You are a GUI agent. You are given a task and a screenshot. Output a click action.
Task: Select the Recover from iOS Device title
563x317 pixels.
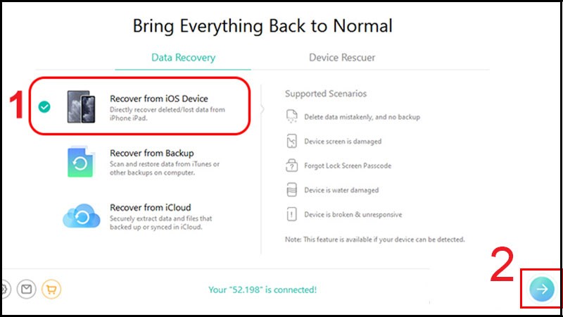(x=158, y=99)
